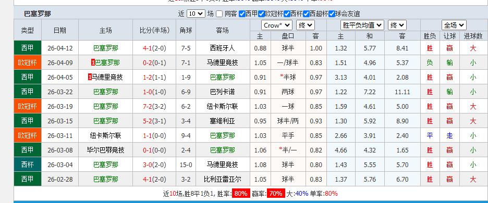488x203 pixels.
Task: Uncheck the 球会友谊 filter
Action: [x=332, y=14]
